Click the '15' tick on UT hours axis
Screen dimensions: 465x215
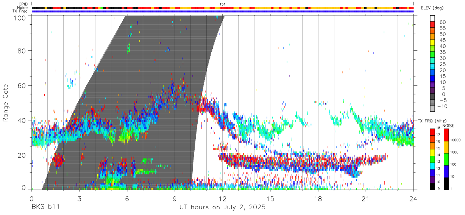coord(270,198)
